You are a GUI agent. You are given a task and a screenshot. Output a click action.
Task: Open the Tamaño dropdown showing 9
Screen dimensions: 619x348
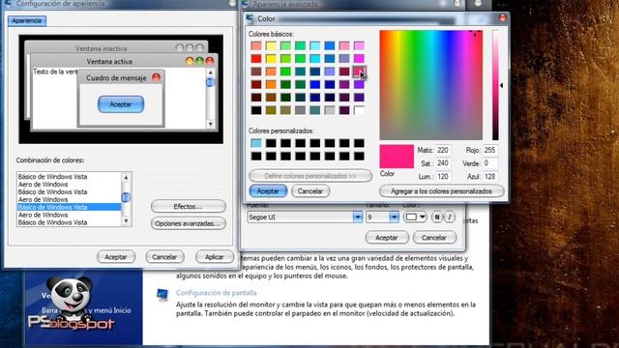pyautogui.click(x=394, y=217)
